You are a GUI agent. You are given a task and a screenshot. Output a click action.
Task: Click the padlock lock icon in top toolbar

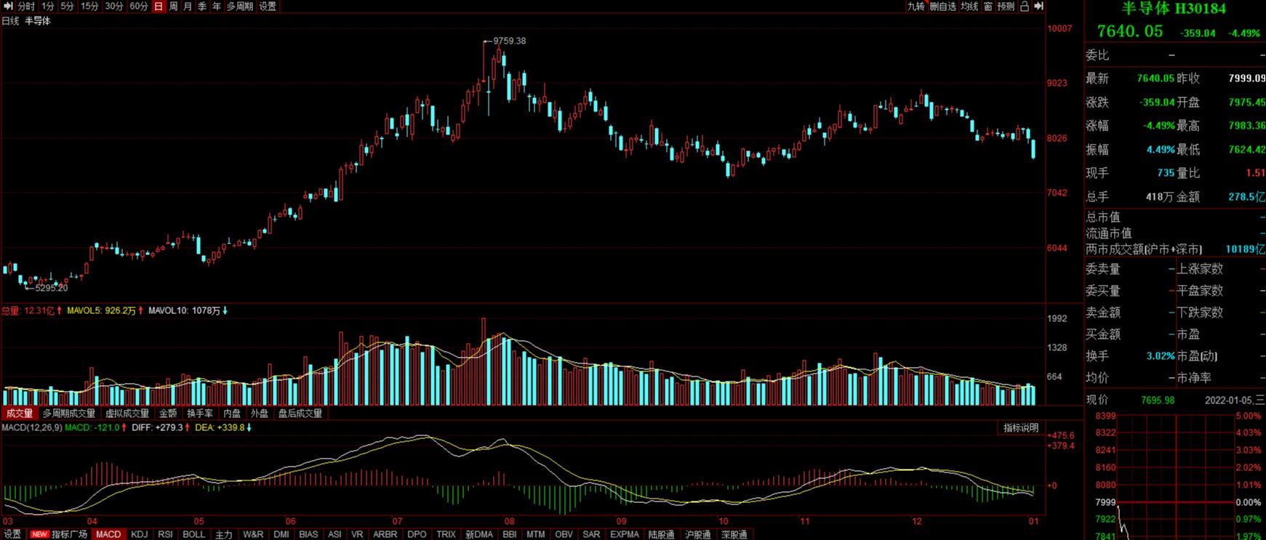click(1024, 6)
